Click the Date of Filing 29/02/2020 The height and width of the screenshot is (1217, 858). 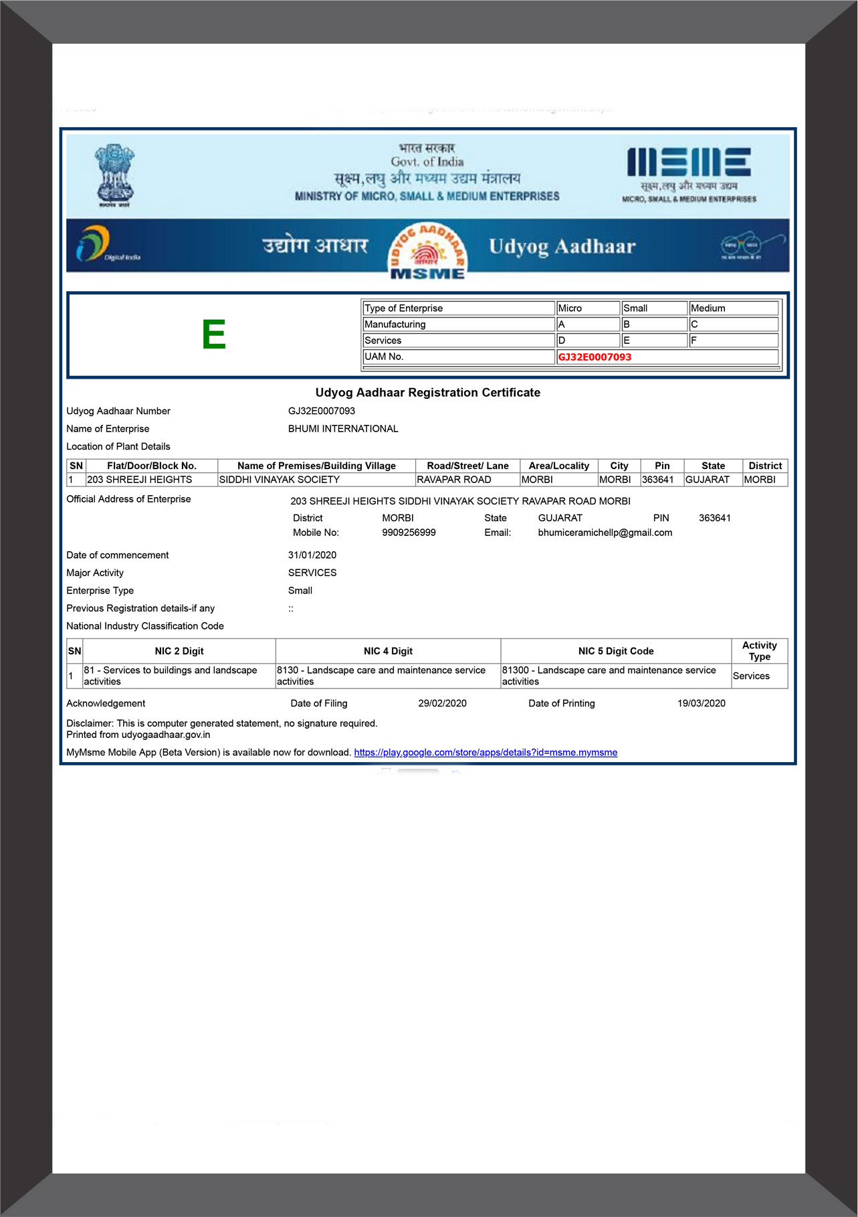pos(442,703)
